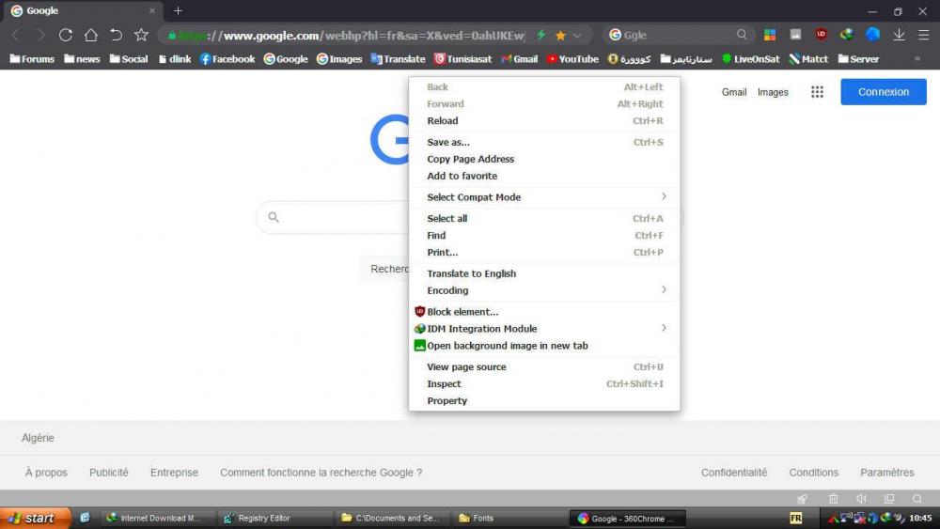
Task: Open the uBlock Origin toolbar icon
Action: [822, 34]
